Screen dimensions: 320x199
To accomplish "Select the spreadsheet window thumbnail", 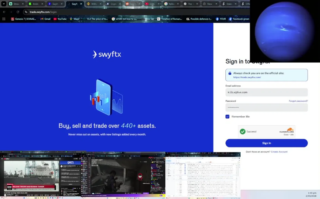I will [203, 175].
